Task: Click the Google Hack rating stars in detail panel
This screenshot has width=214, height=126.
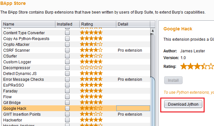Action: click(x=197, y=66)
